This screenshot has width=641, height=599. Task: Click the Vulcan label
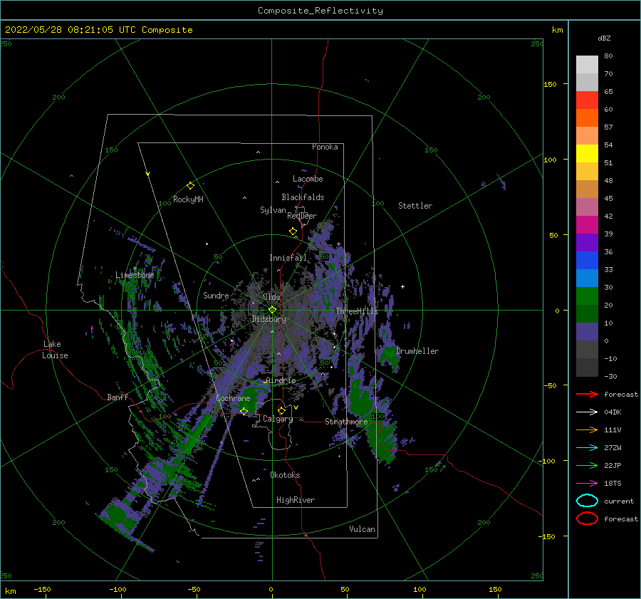[x=362, y=529]
